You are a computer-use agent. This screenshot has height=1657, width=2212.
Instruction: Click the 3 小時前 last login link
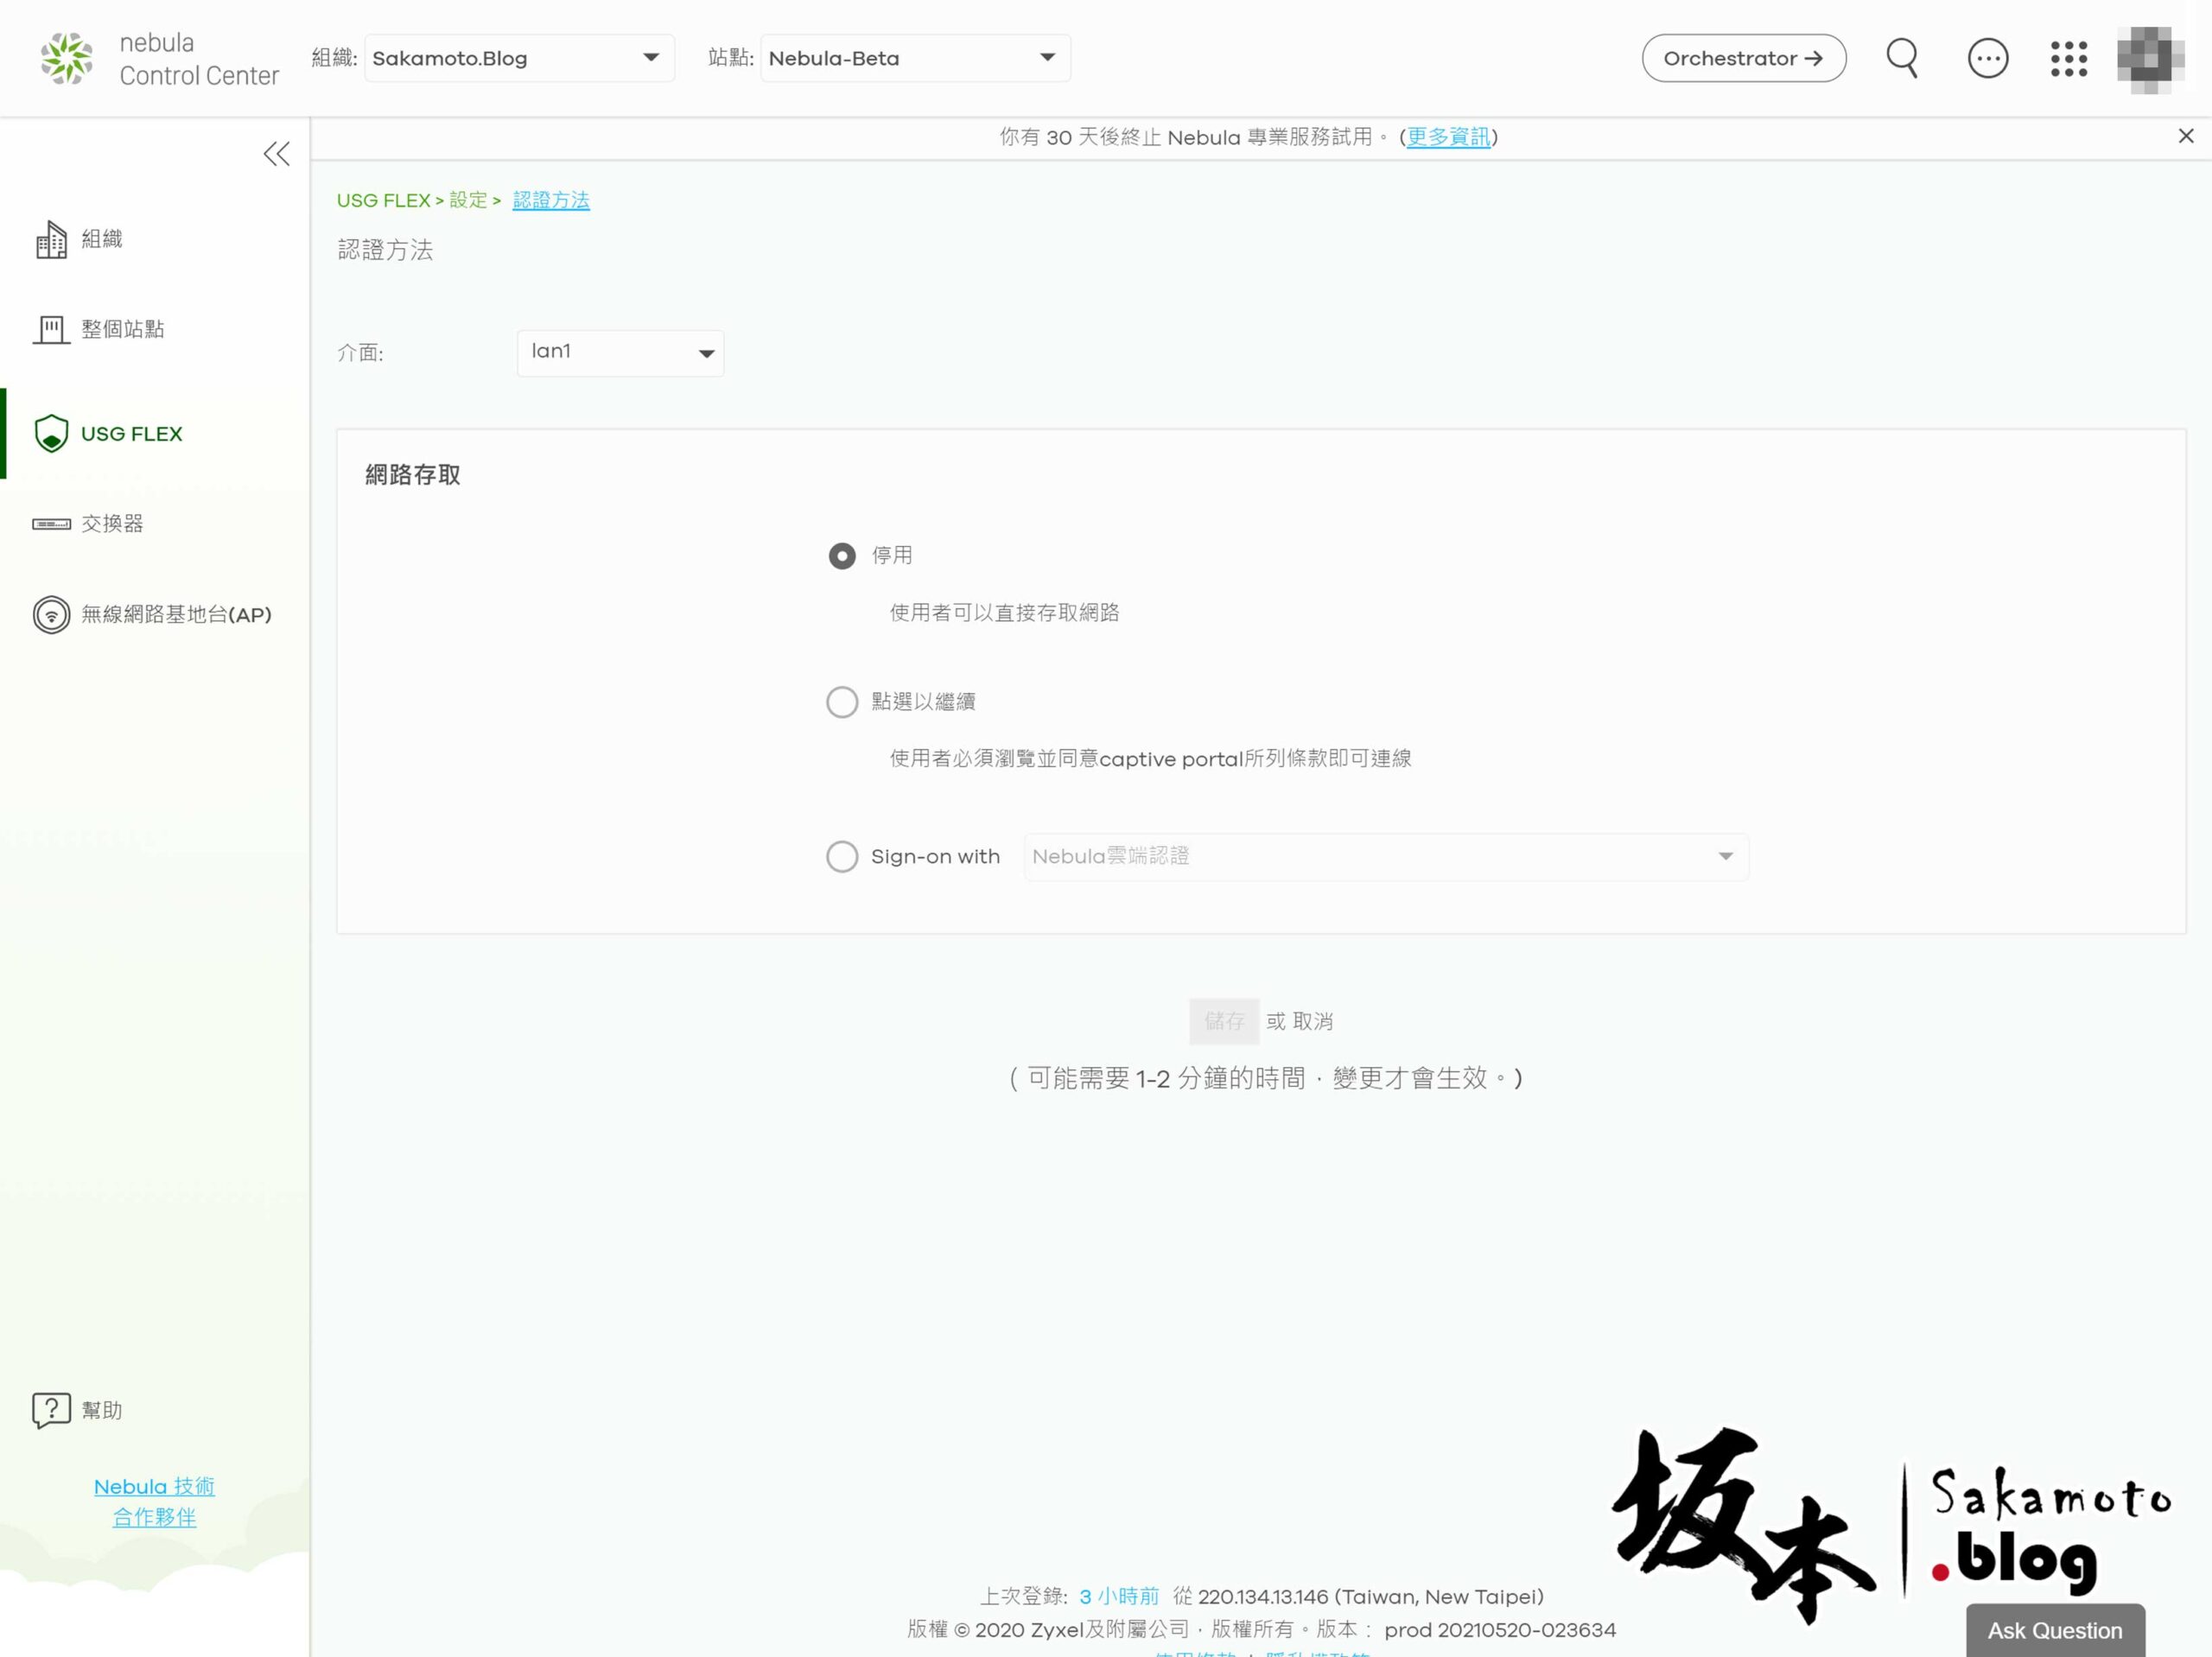[1119, 1597]
